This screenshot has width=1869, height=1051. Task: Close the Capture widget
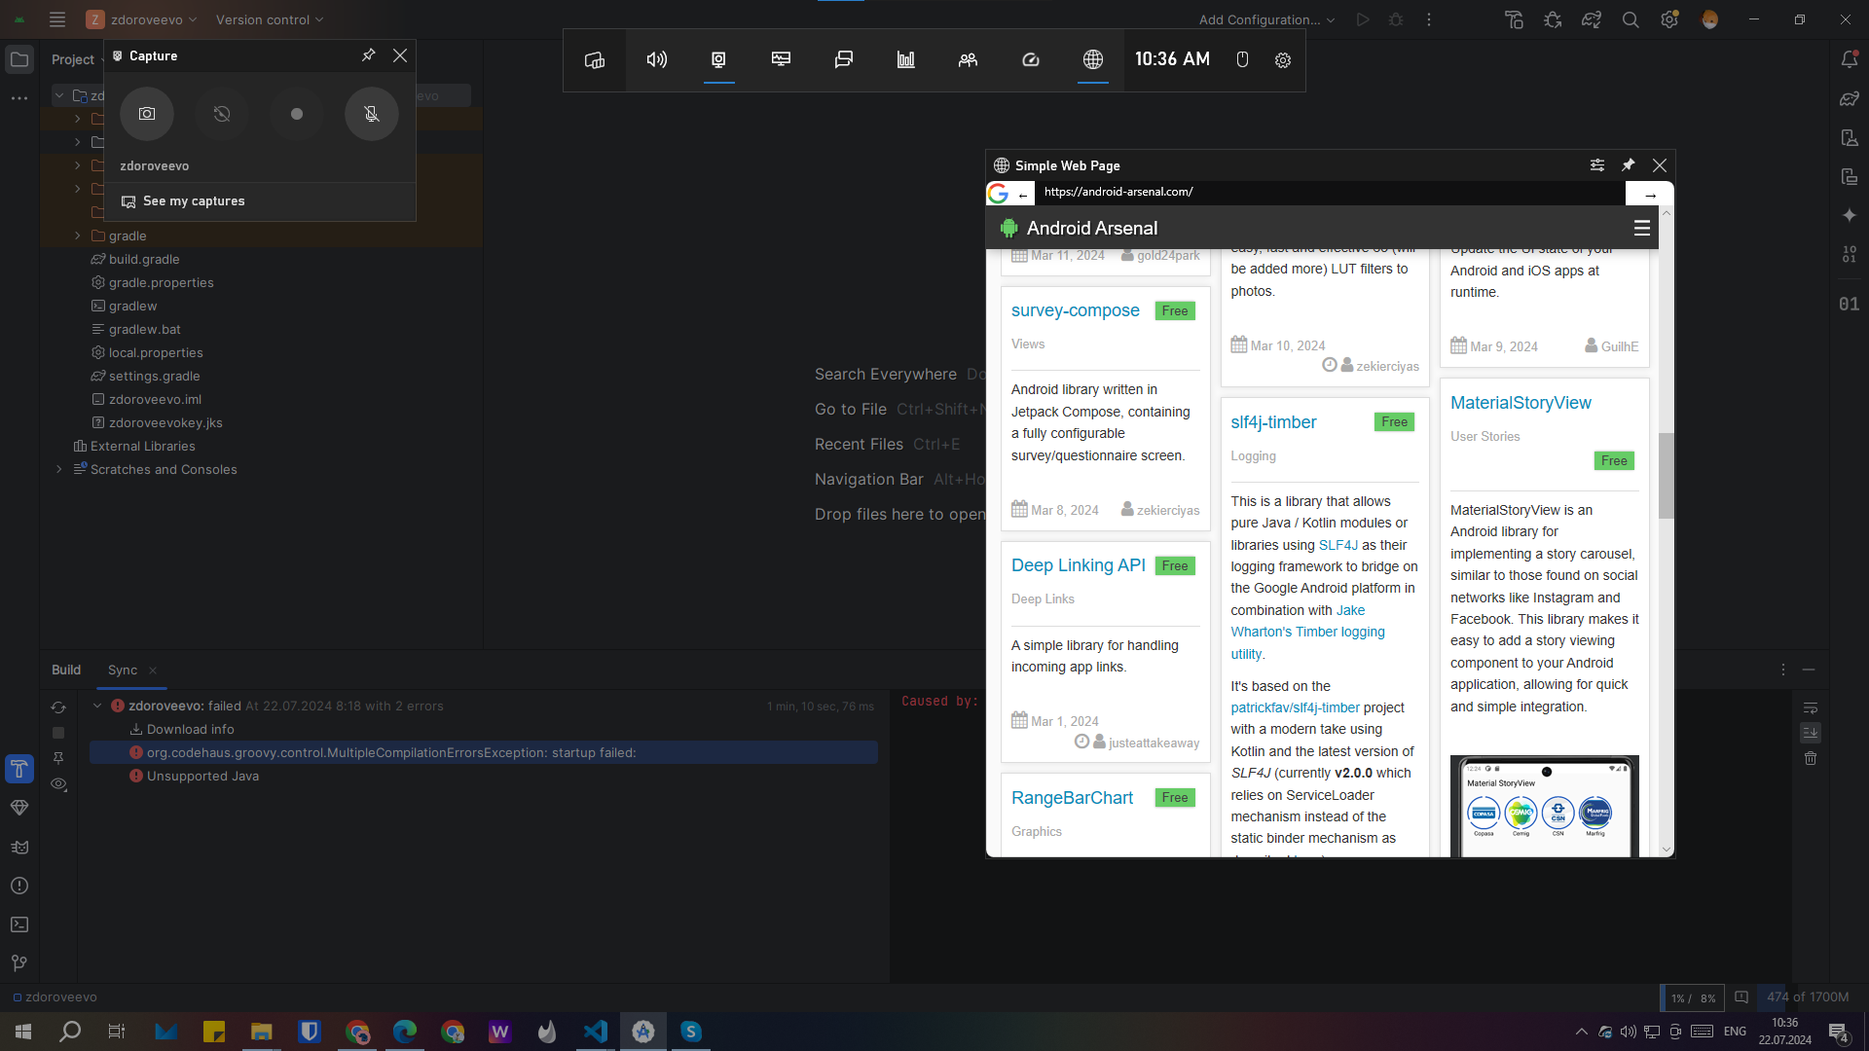click(400, 55)
